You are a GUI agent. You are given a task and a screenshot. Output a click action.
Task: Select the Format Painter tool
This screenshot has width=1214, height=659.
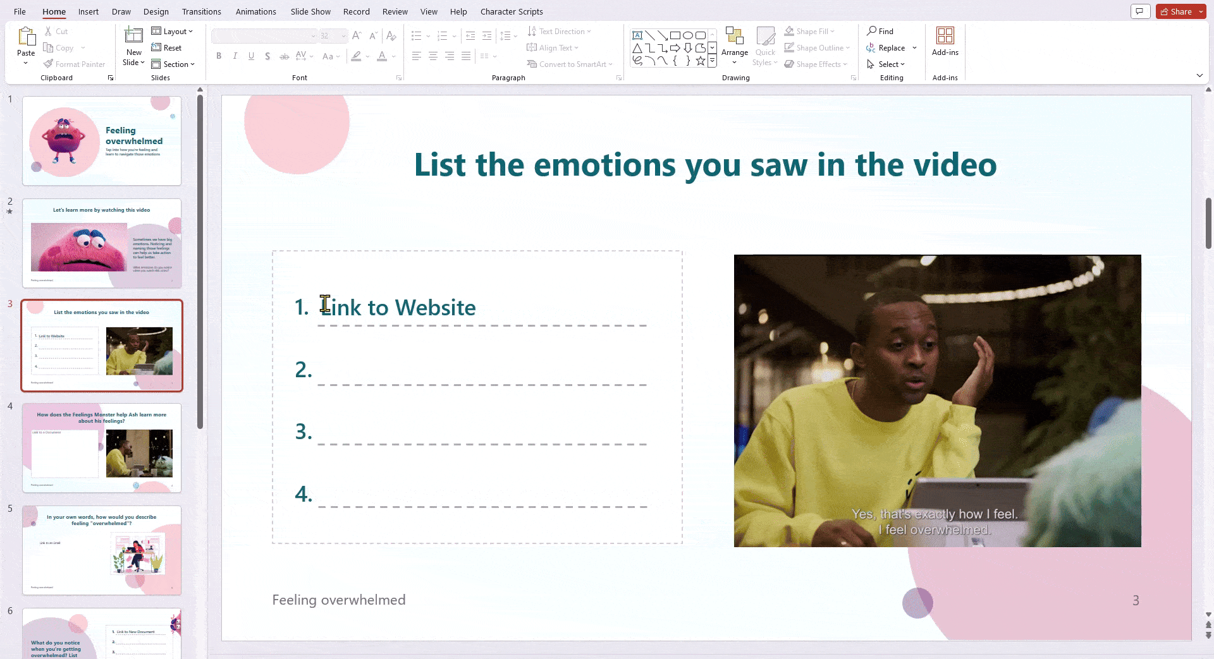[x=75, y=64]
